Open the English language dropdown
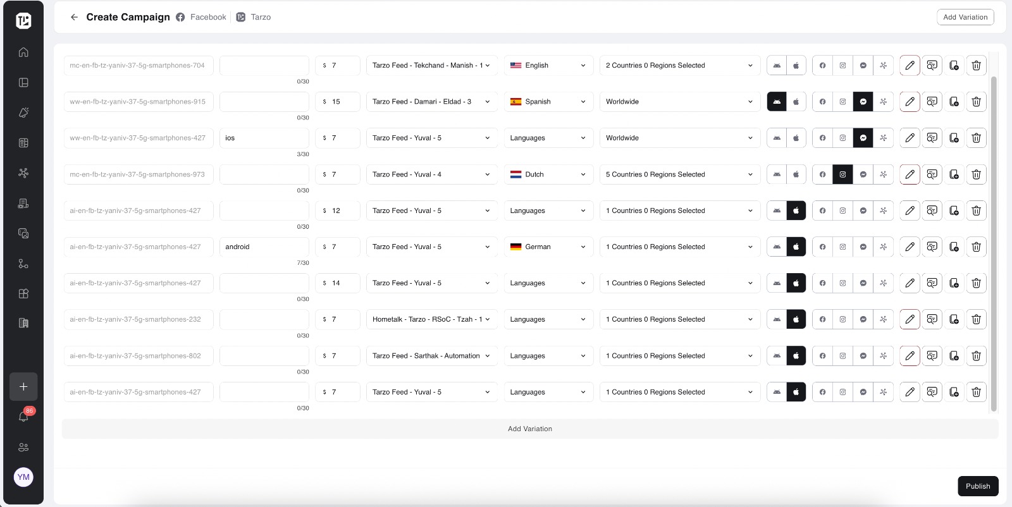 tap(548, 66)
